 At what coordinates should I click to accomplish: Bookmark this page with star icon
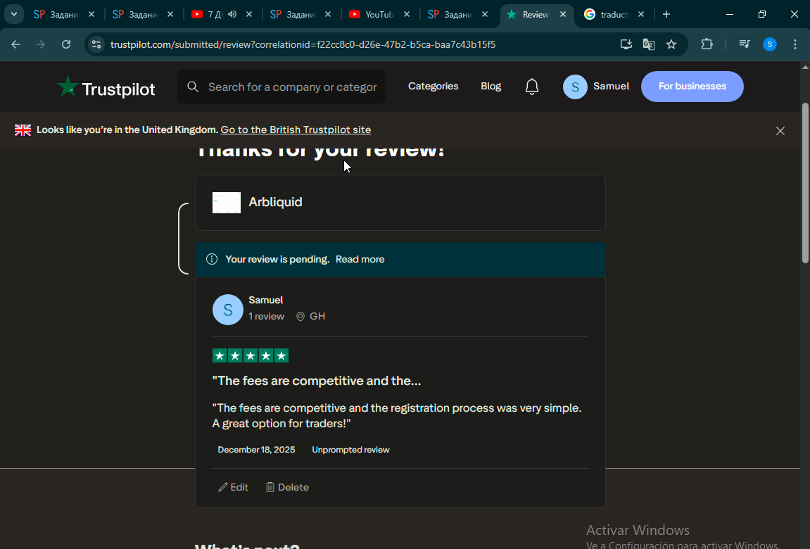671,44
